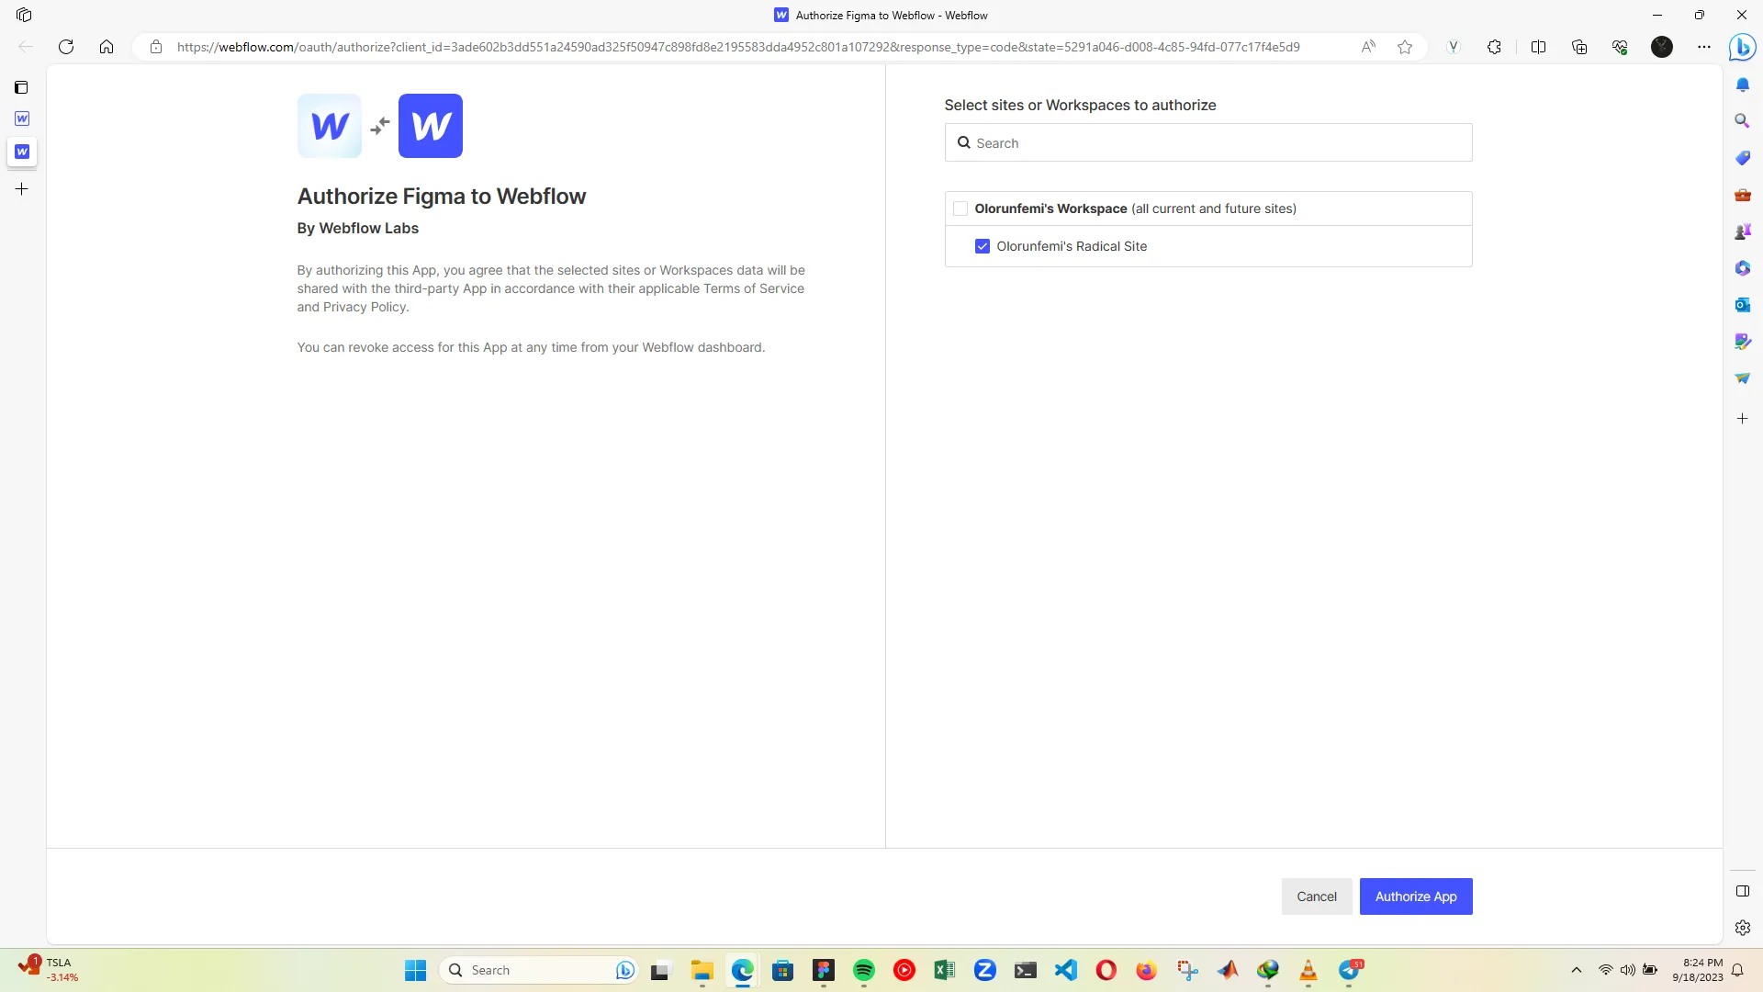
Task: Toggle the split screen icon
Action: coord(1538,47)
